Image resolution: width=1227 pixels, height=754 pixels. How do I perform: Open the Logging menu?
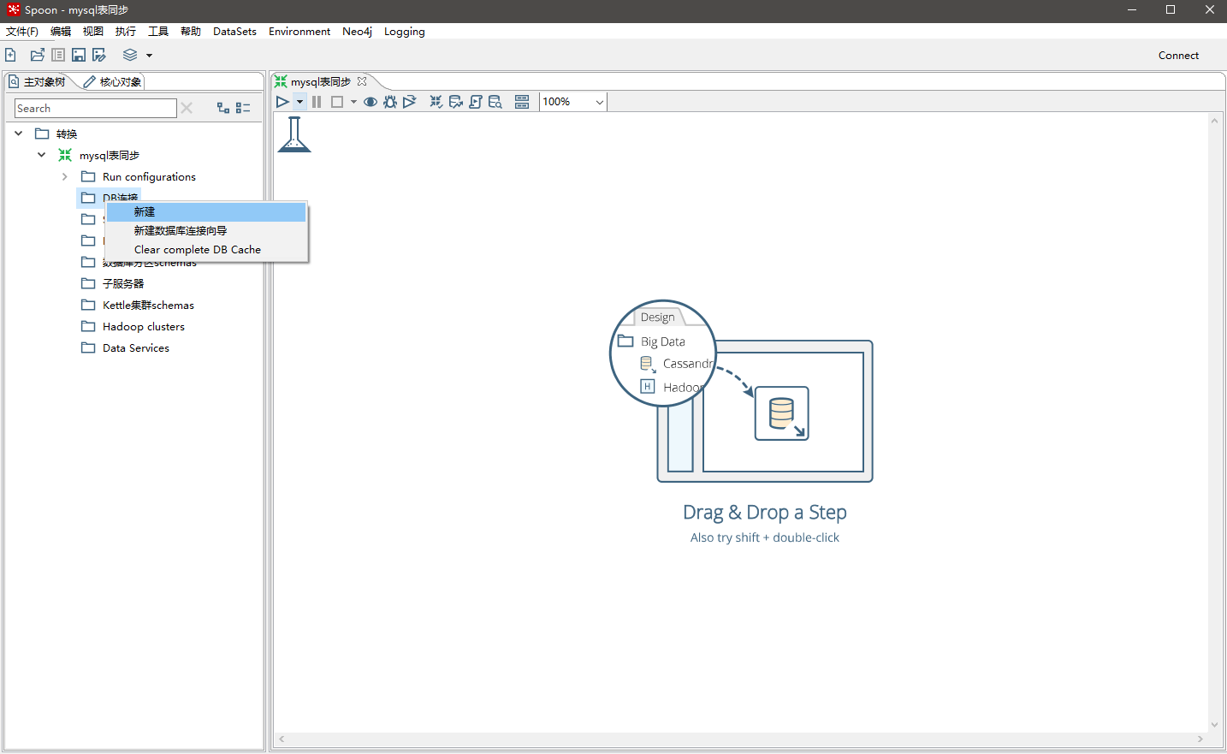click(405, 32)
